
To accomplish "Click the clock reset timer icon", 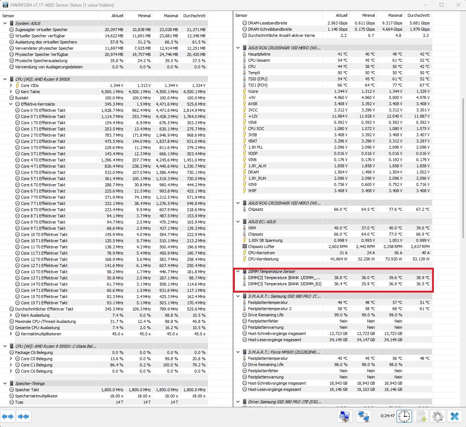I will point(404,416).
